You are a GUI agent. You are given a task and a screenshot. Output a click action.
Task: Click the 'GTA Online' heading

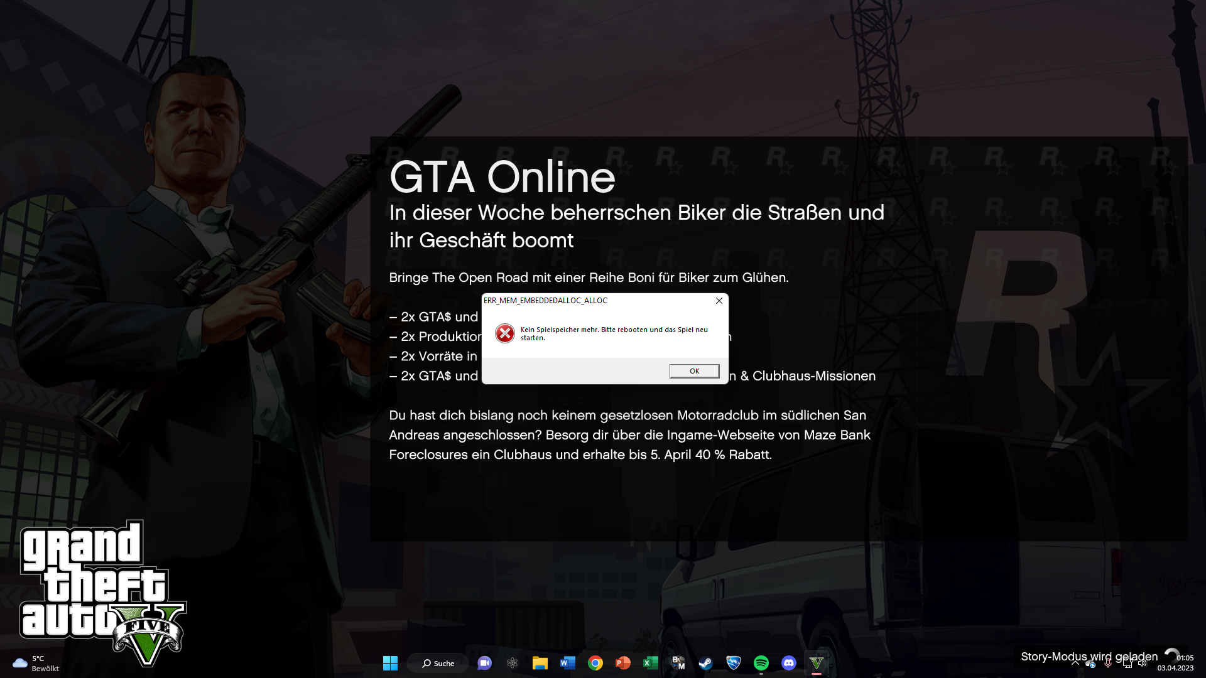pyautogui.click(x=503, y=177)
